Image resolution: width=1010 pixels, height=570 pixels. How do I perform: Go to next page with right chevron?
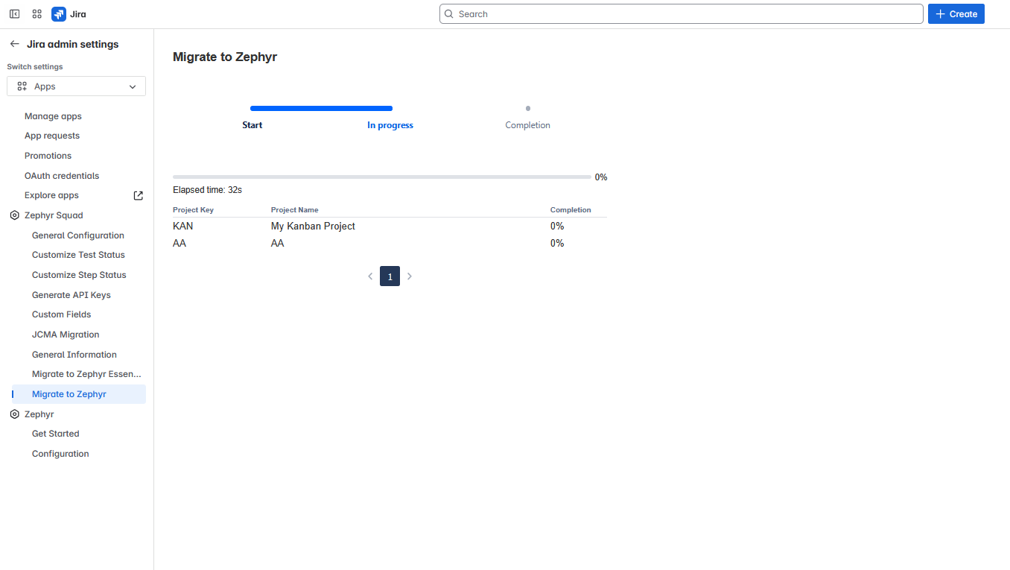pos(409,276)
